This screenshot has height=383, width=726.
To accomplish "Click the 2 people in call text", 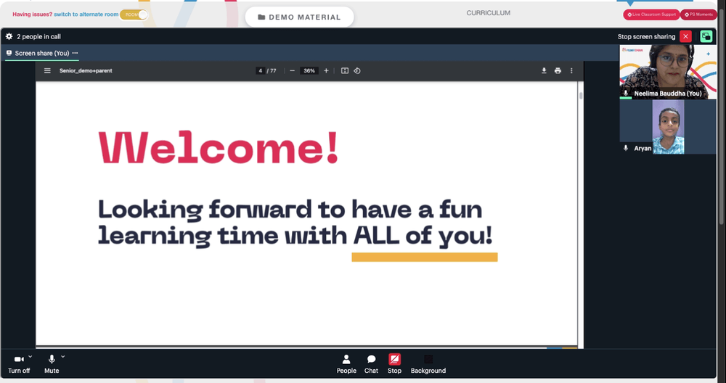I will [39, 36].
